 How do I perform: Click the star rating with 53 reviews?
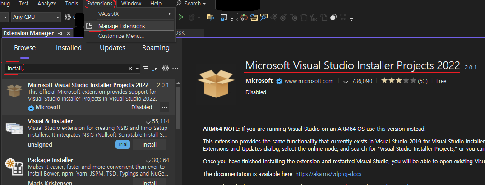pos(404,81)
